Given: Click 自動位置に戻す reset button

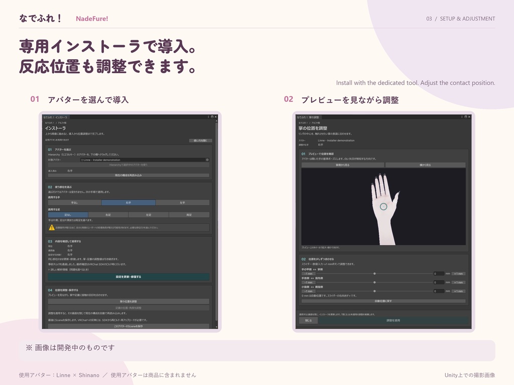Looking at the screenshot, I should [383, 301].
